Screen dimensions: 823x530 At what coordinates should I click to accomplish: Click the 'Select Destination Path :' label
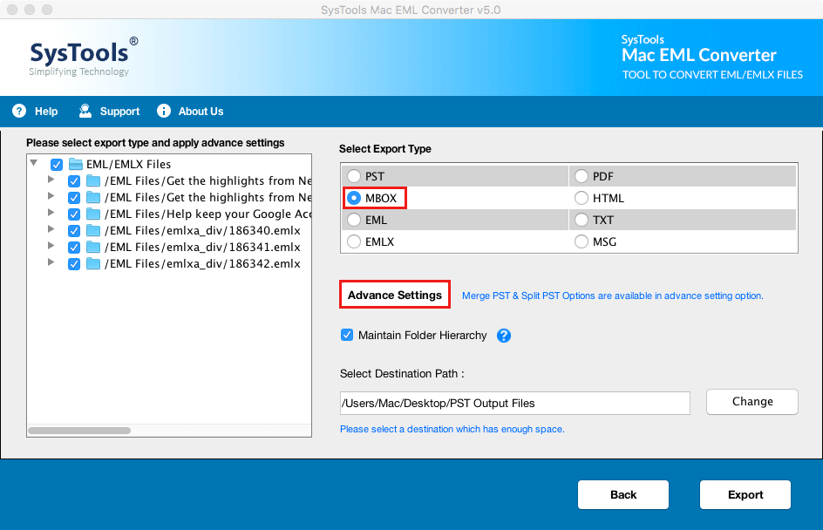pyautogui.click(x=402, y=374)
